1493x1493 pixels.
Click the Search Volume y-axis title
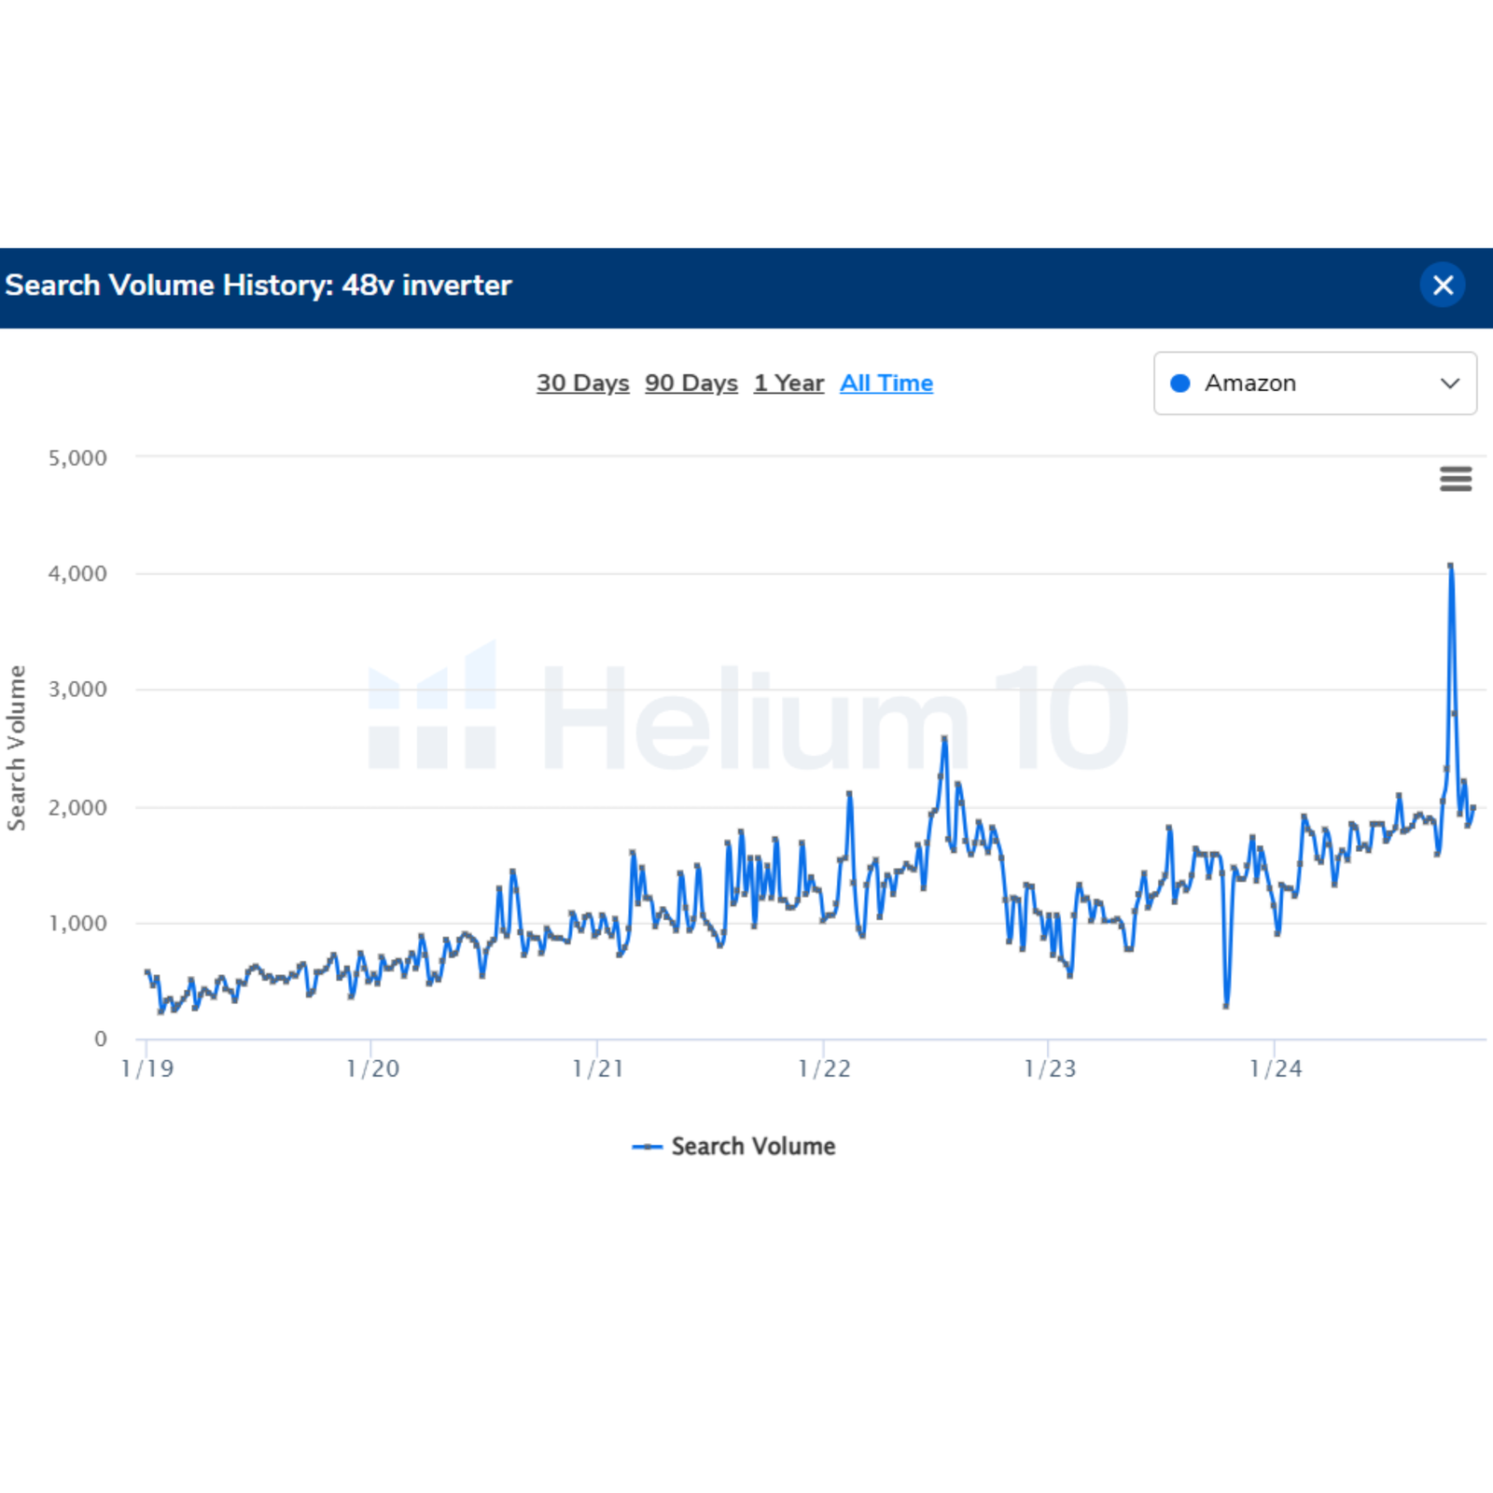coord(16,748)
